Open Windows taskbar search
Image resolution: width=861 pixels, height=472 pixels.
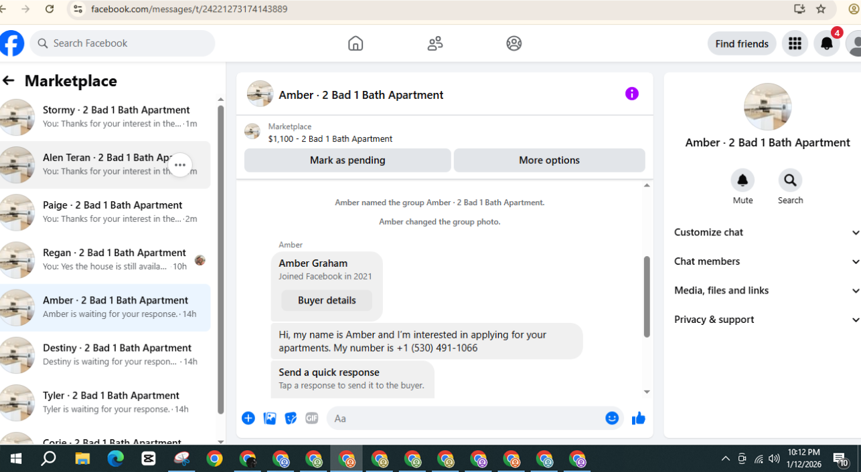(48, 459)
